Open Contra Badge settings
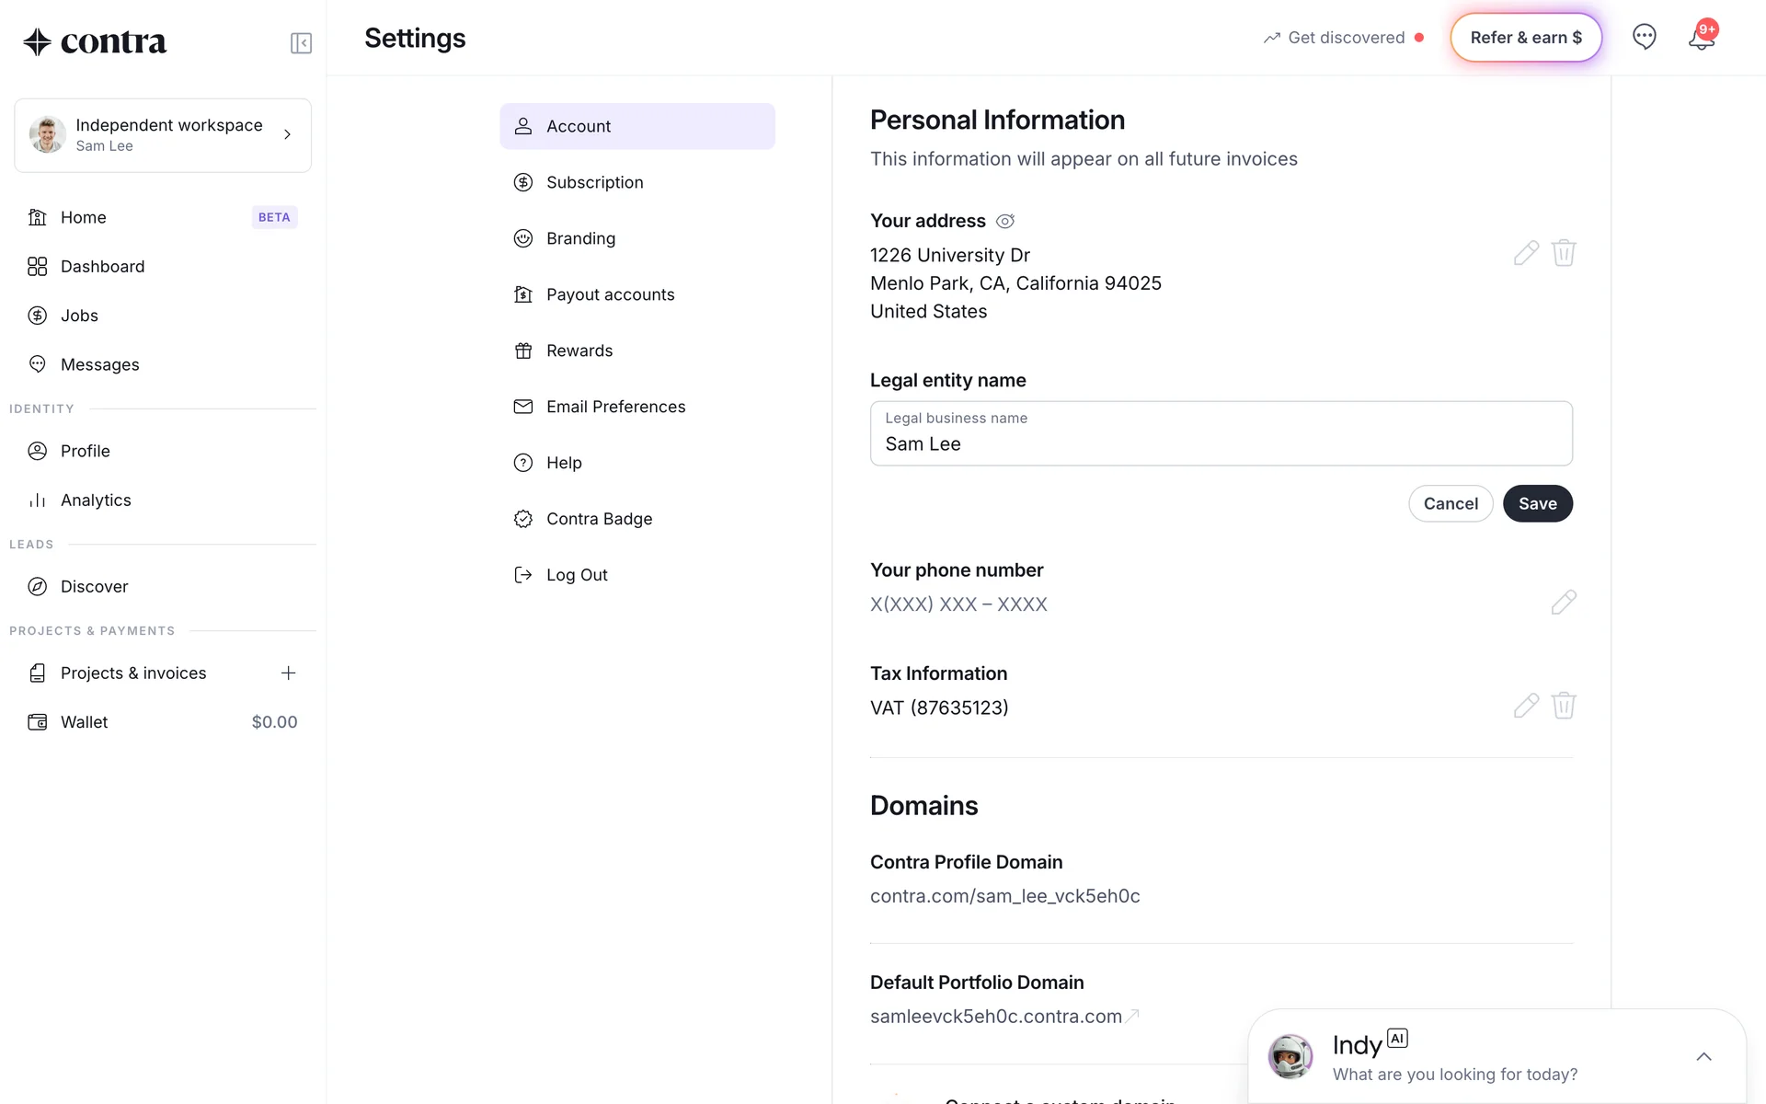Viewport: 1766px width, 1104px height. point(599,519)
